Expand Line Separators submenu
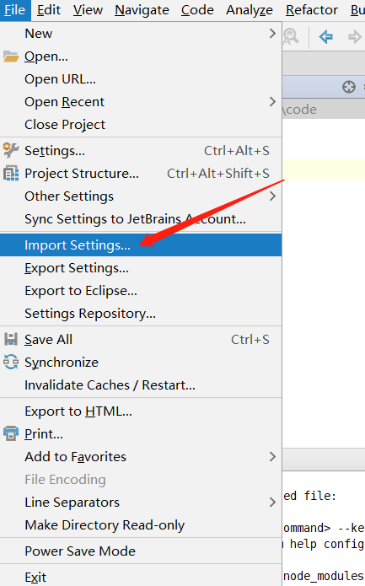Screen dimensions: 365x586 pos(272,502)
